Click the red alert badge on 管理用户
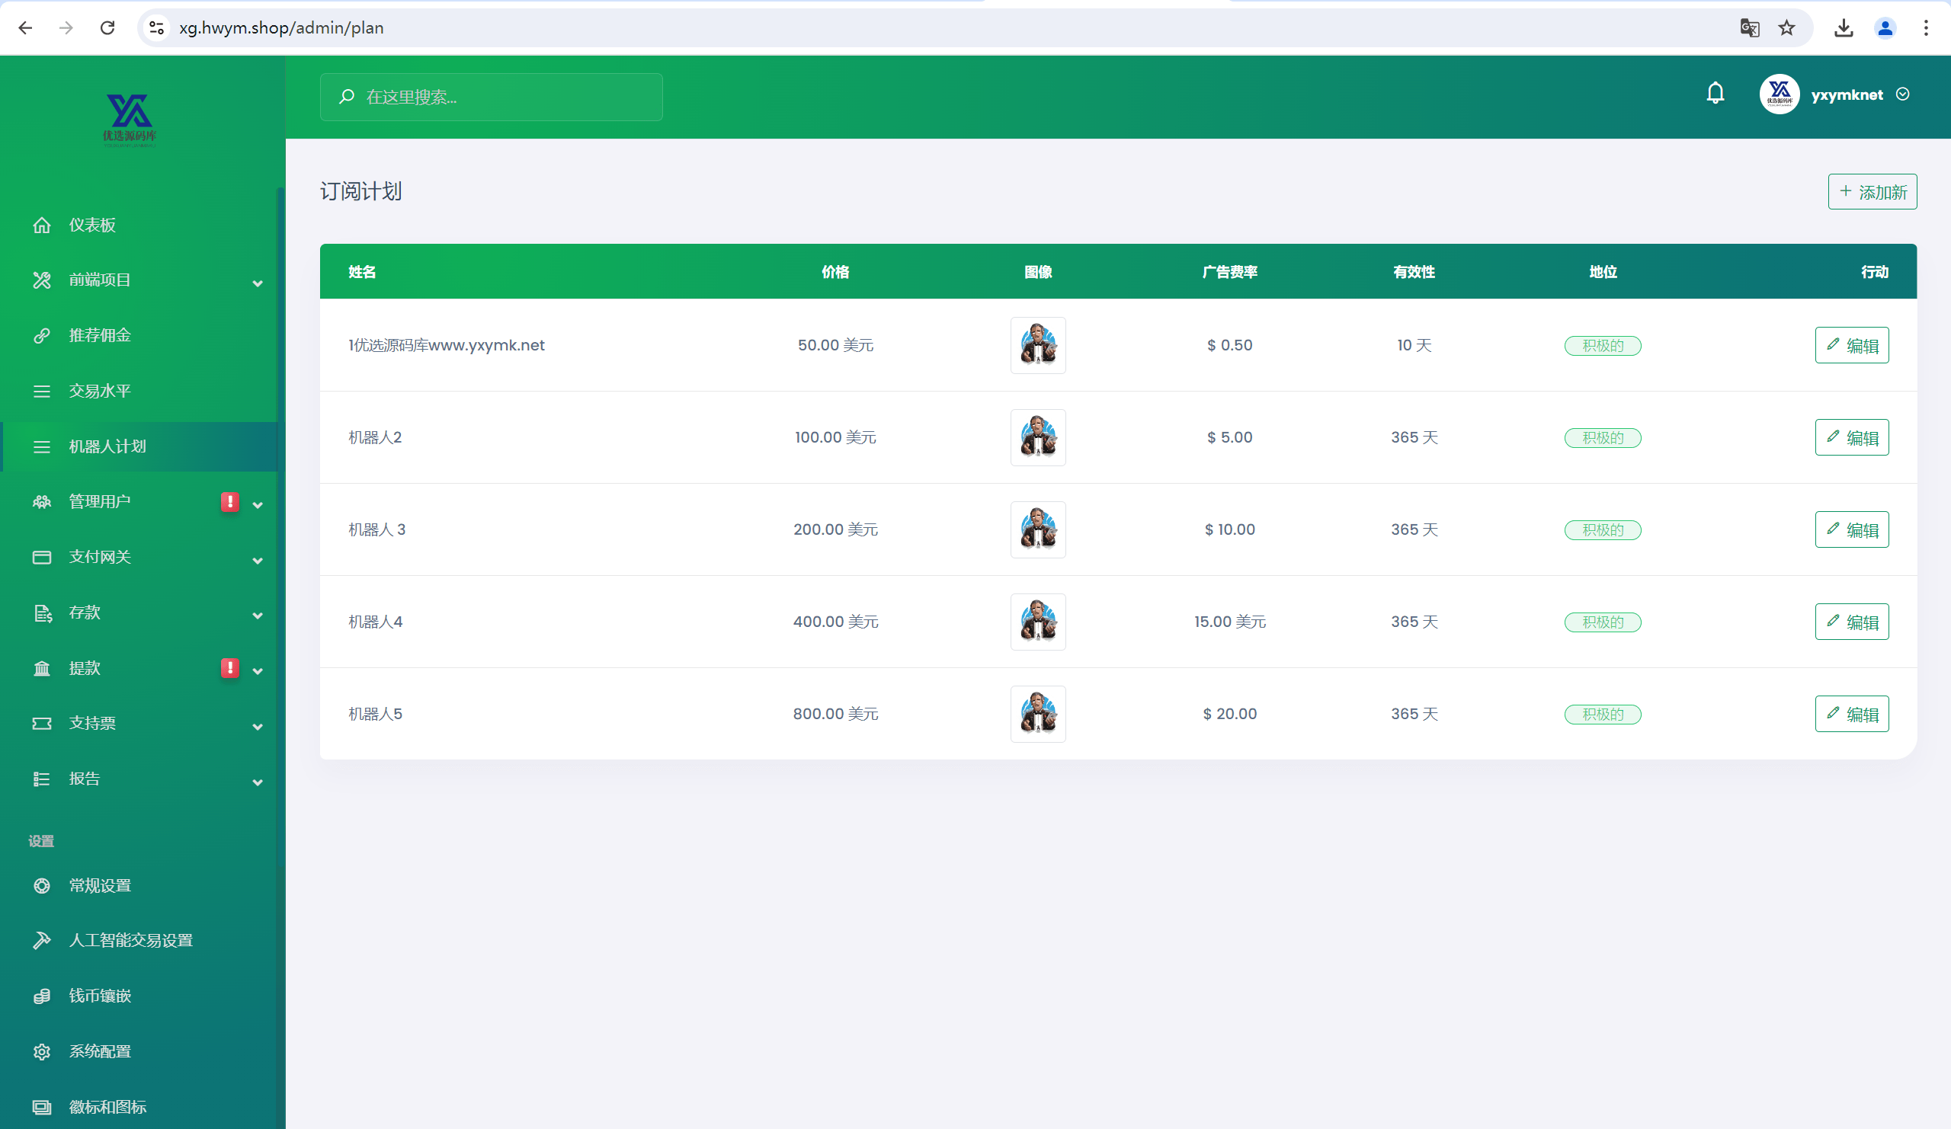 229,501
